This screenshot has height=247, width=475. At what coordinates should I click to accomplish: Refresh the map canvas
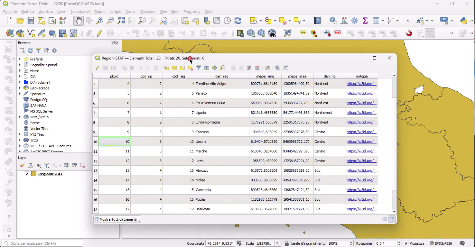pos(238,21)
